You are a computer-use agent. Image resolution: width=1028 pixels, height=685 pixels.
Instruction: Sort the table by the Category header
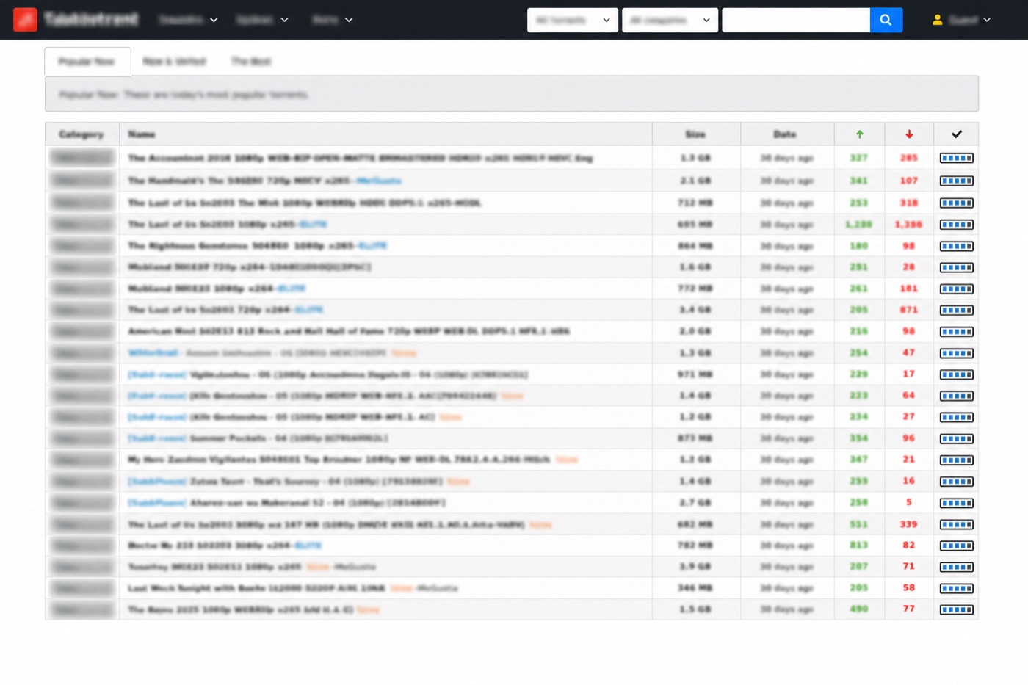coord(82,134)
